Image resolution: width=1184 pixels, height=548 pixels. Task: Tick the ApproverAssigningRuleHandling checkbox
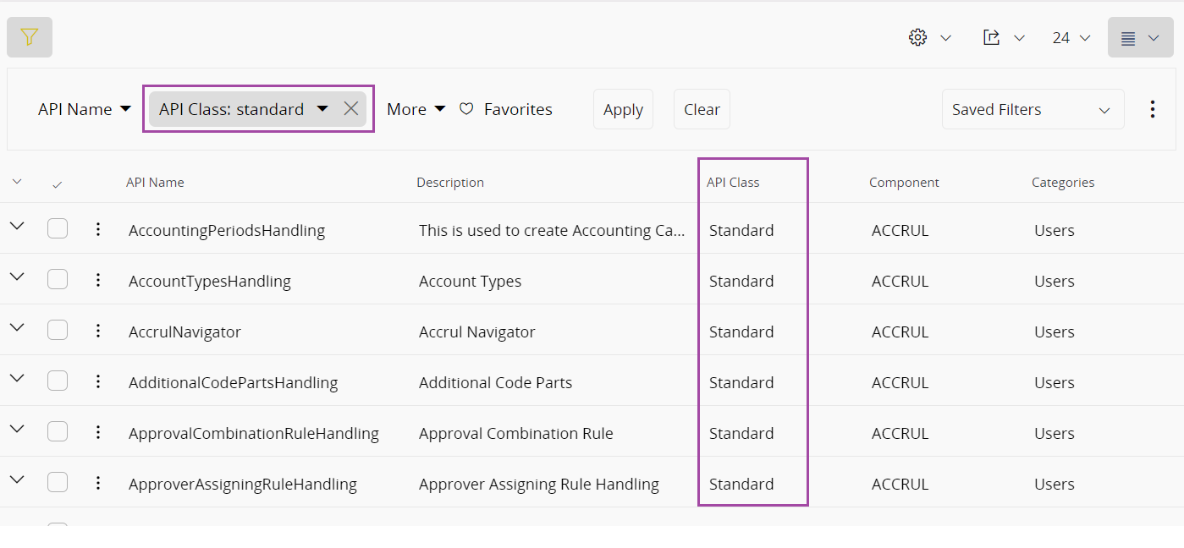[58, 482]
